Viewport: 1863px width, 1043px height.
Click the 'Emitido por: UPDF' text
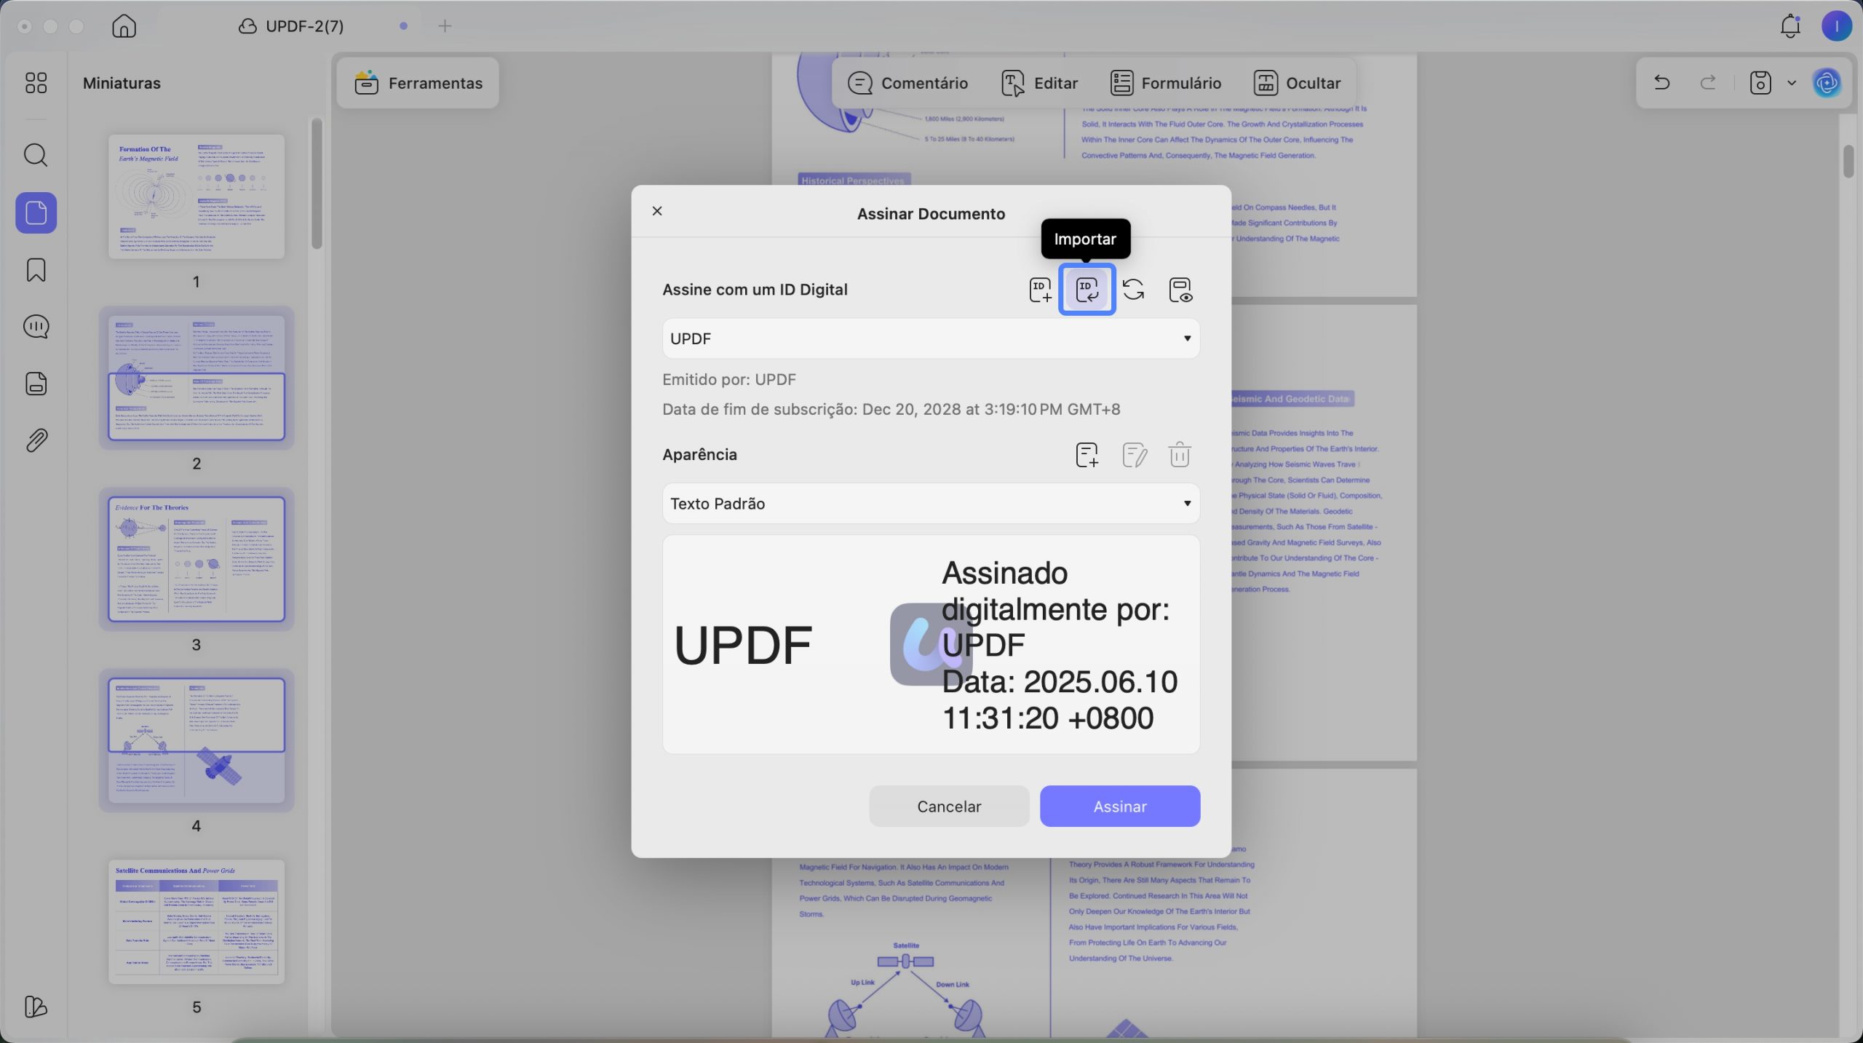pos(729,380)
